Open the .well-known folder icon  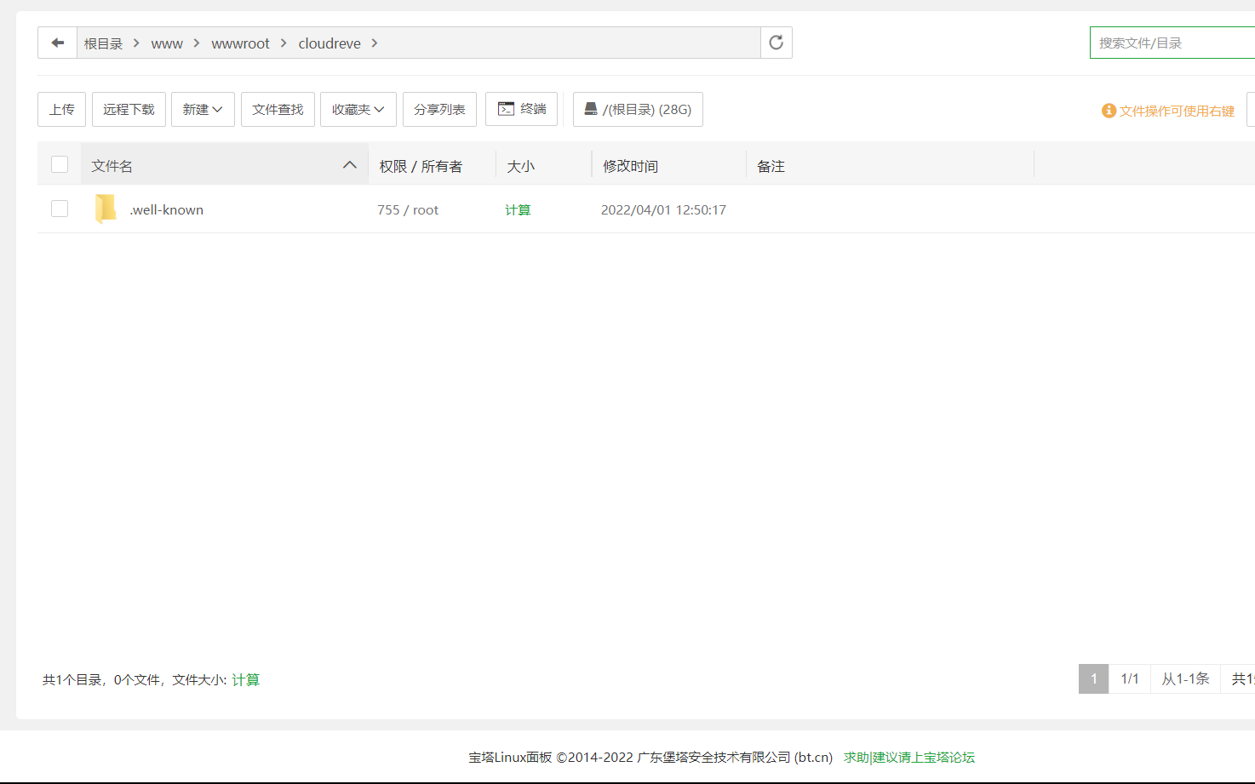[x=105, y=208]
